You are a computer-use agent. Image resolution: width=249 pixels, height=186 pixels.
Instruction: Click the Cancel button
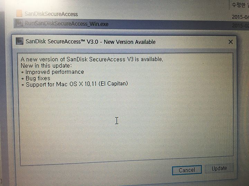(x=187, y=170)
